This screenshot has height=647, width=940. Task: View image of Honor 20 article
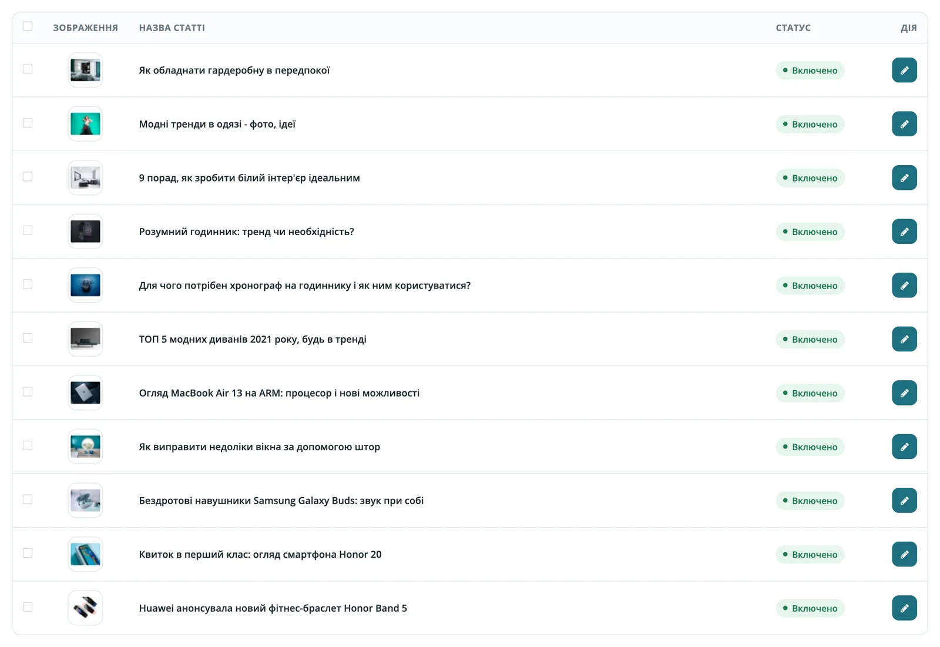coord(85,554)
